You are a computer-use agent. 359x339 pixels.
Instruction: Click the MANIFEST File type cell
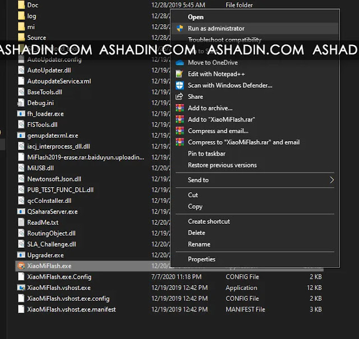tap(246, 309)
